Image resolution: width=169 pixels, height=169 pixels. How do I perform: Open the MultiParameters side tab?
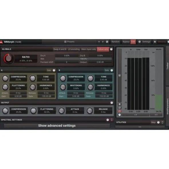[168, 106]
